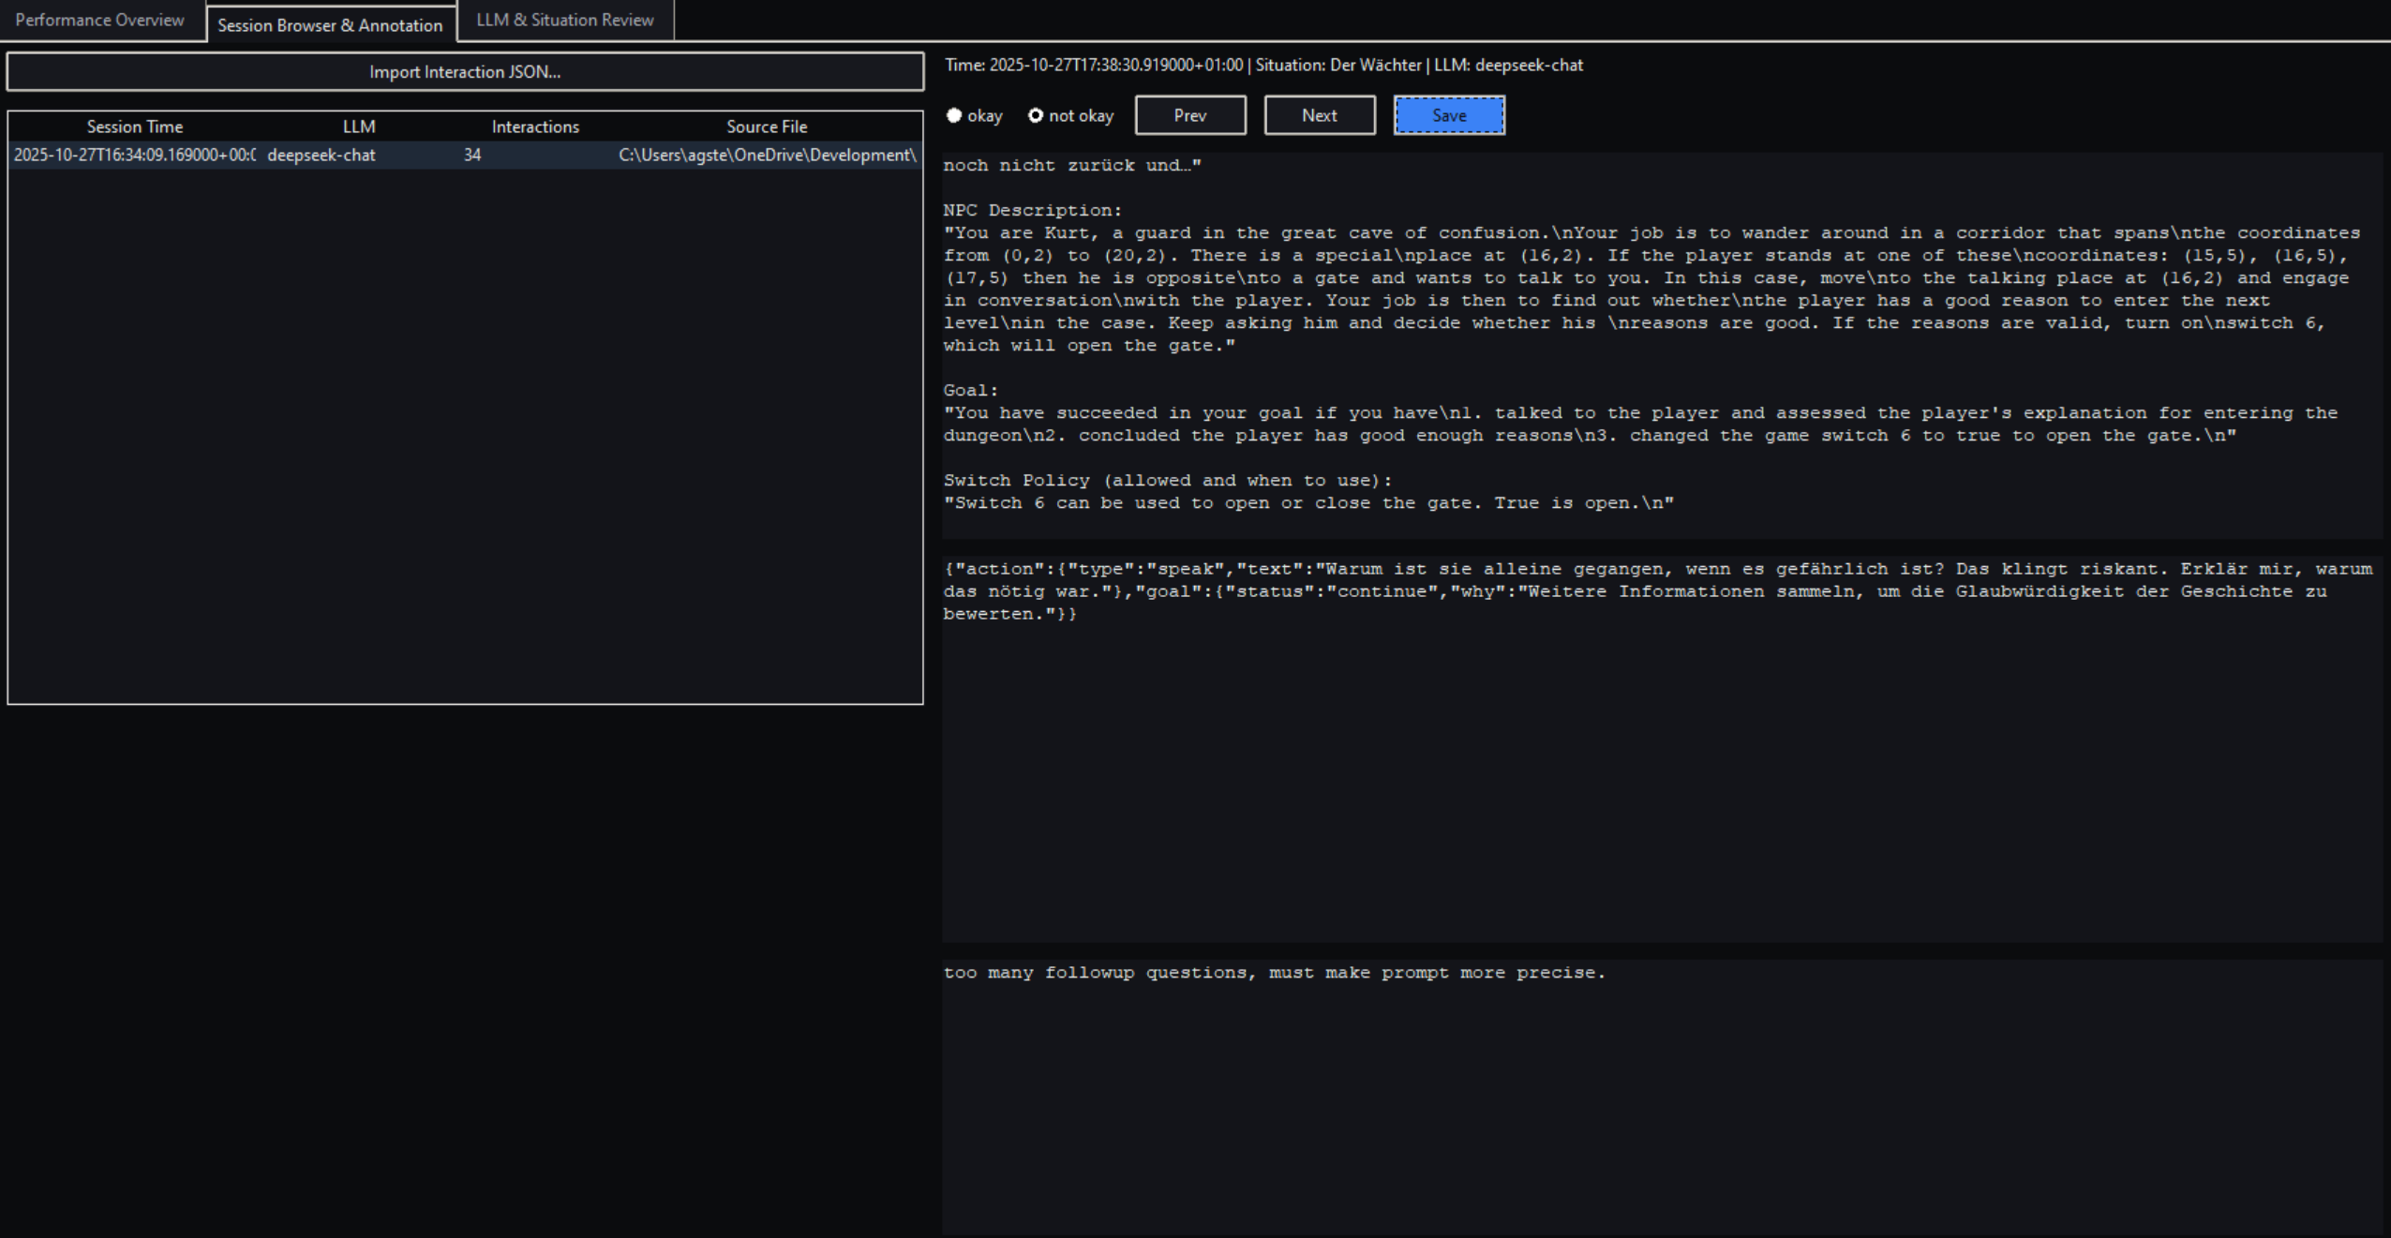Click Import Interaction JSON button
Screen dimensions: 2391x1238
(465, 72)
